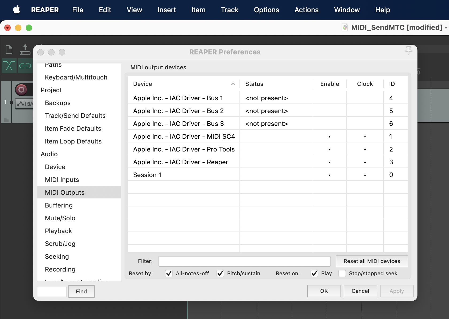Click the Filter text field
Screen dimensions: 449x319
(x=244, y=261)
